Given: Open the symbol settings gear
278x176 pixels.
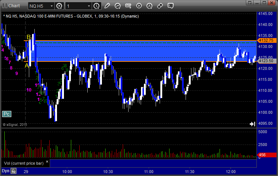Looking at the screenshot, I should pyautogui.click(x=59, y=6).
